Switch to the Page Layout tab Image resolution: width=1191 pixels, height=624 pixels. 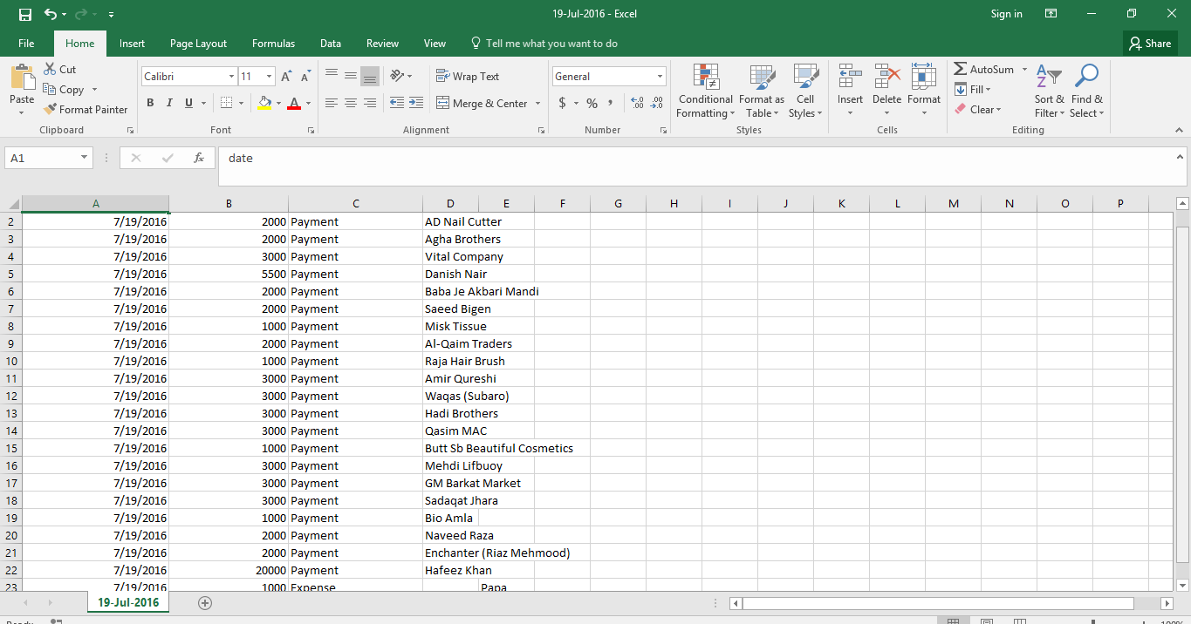(198, 44)
